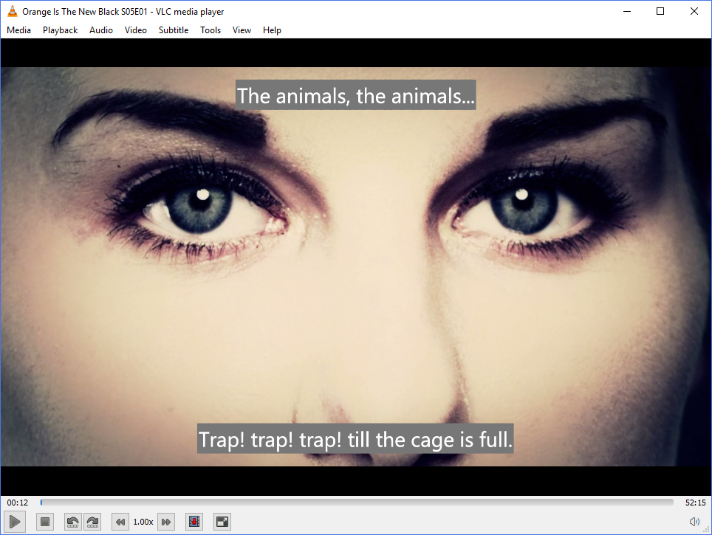Click the Play button

click(15, 522)
